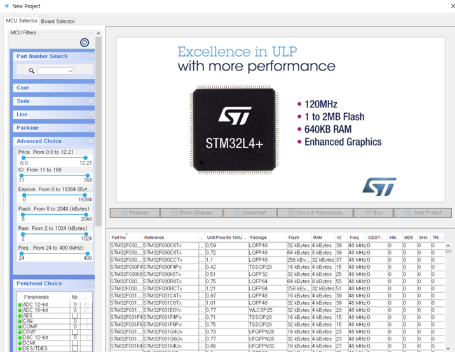Sort by the Reference column header
The image size is (455, 352).
[170, 238]
